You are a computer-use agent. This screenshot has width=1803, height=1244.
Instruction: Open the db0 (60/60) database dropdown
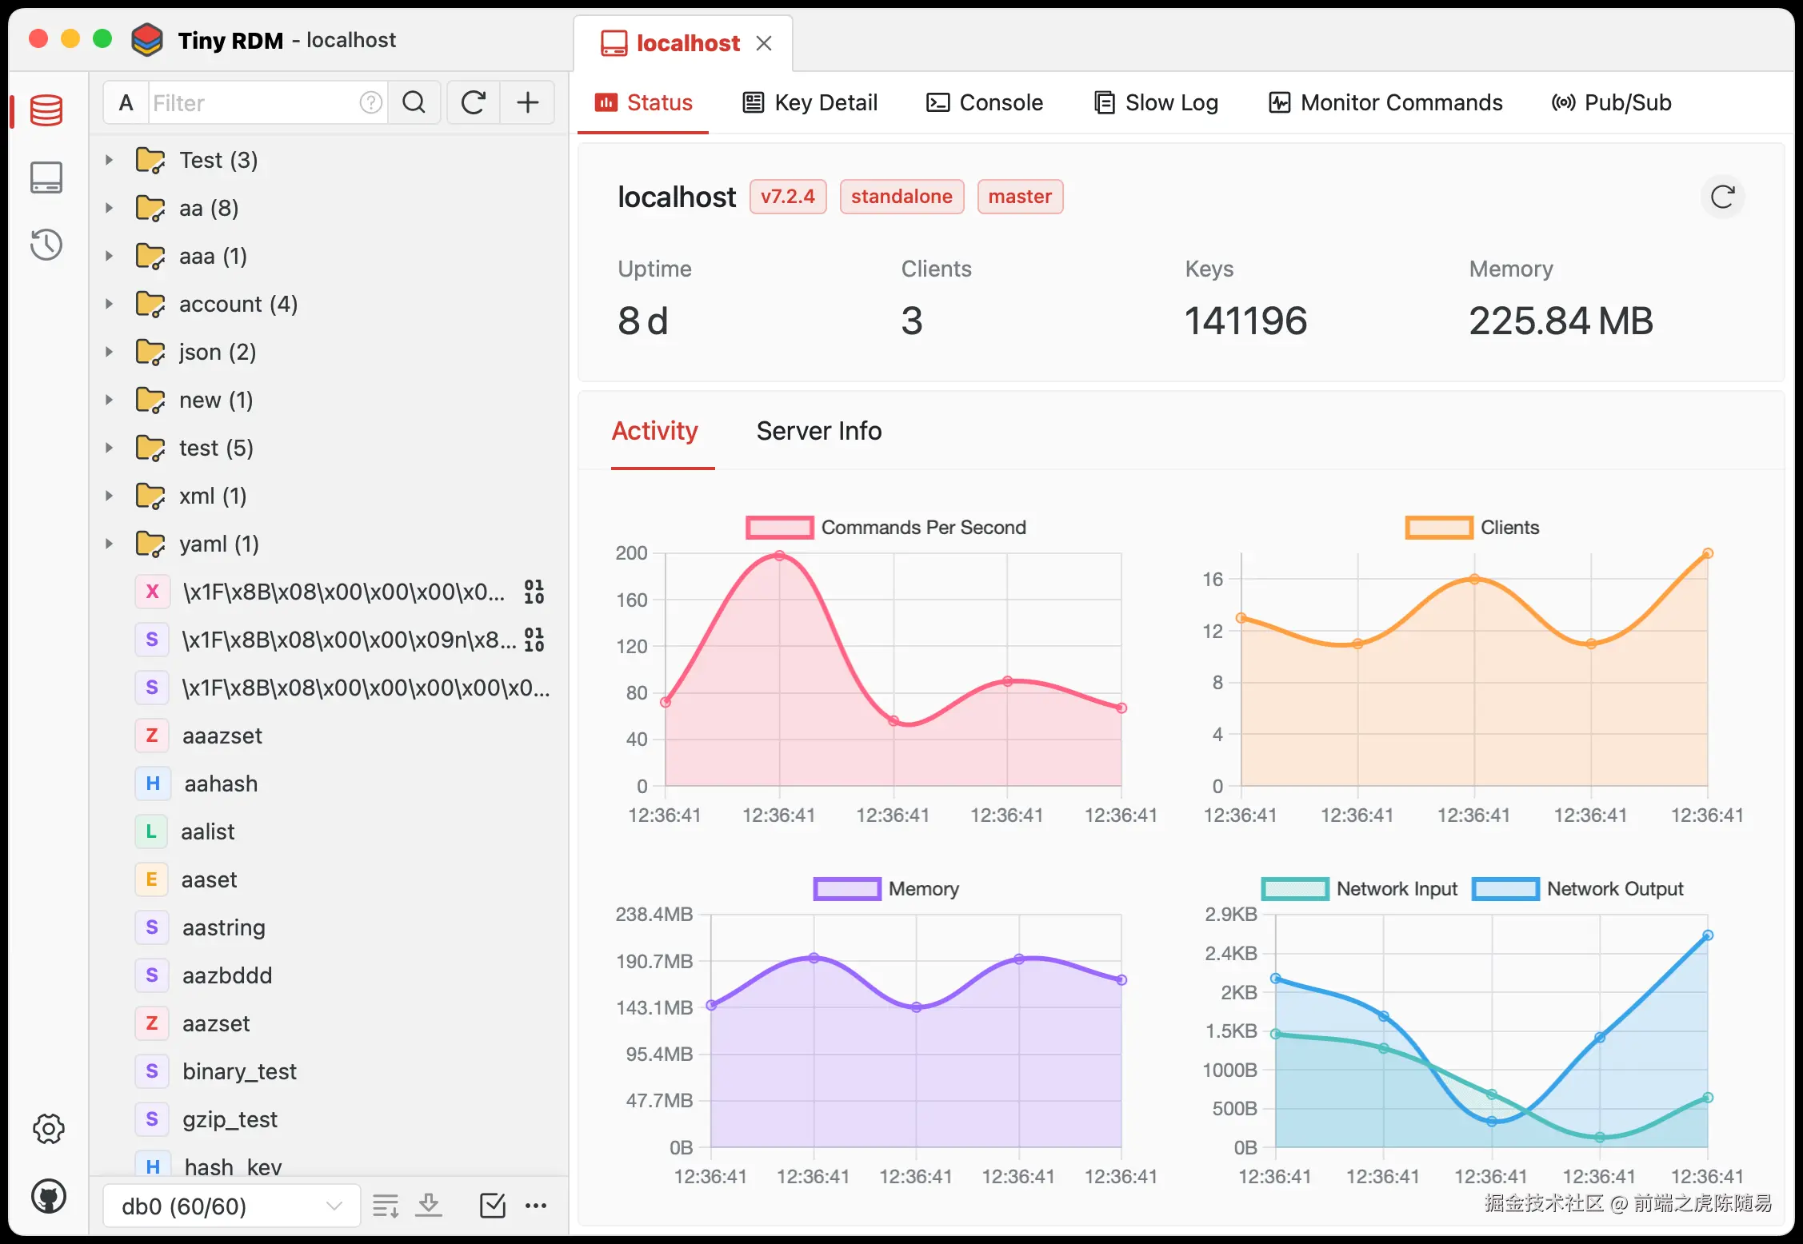coord(231,1206)
